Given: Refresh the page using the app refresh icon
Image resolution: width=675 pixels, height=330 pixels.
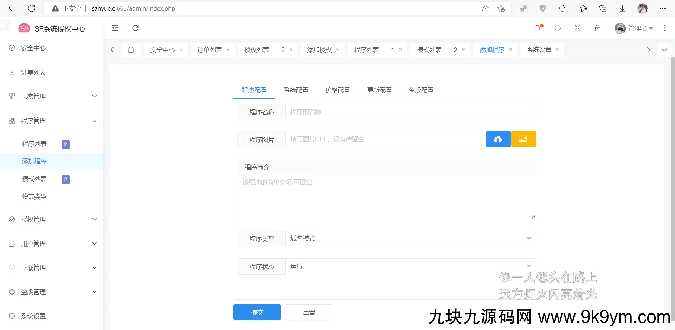Looking at the screenshot, I should pyautogui.click(x=135, y=28).
